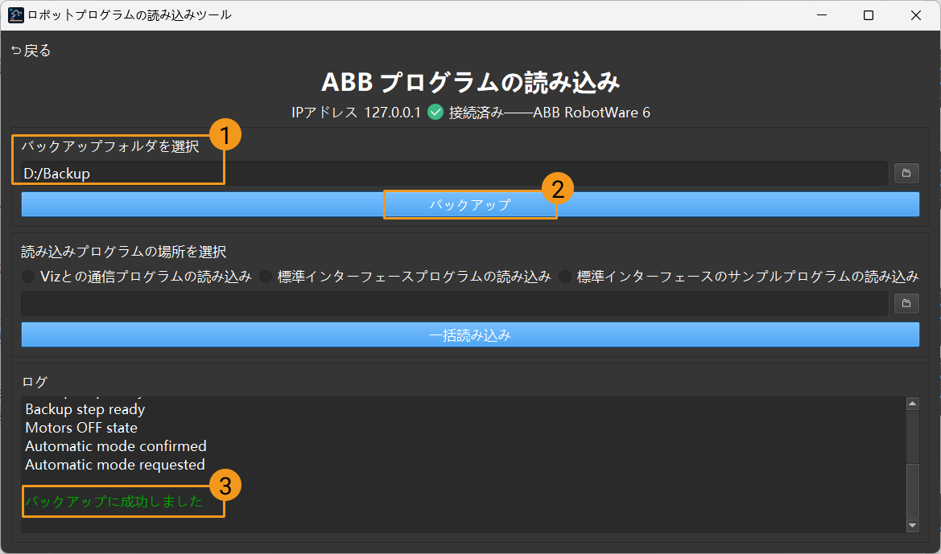Click the program location browse folder icon
The image size is (941, 554).
(x=906, y=303)
